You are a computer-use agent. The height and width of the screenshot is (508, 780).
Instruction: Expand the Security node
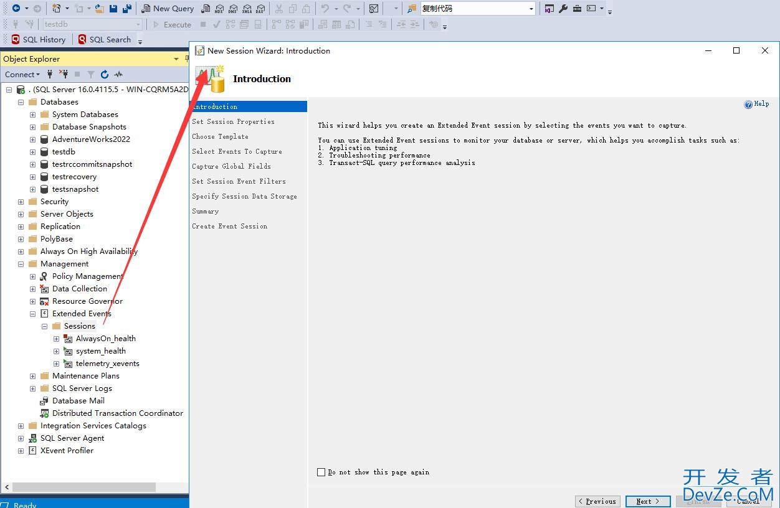point(21,202)
